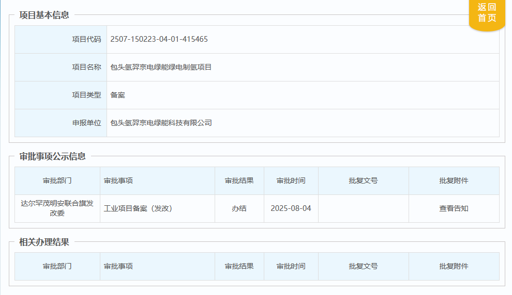
Task: Click the 申报单位 row label
Action: [86, 123]
